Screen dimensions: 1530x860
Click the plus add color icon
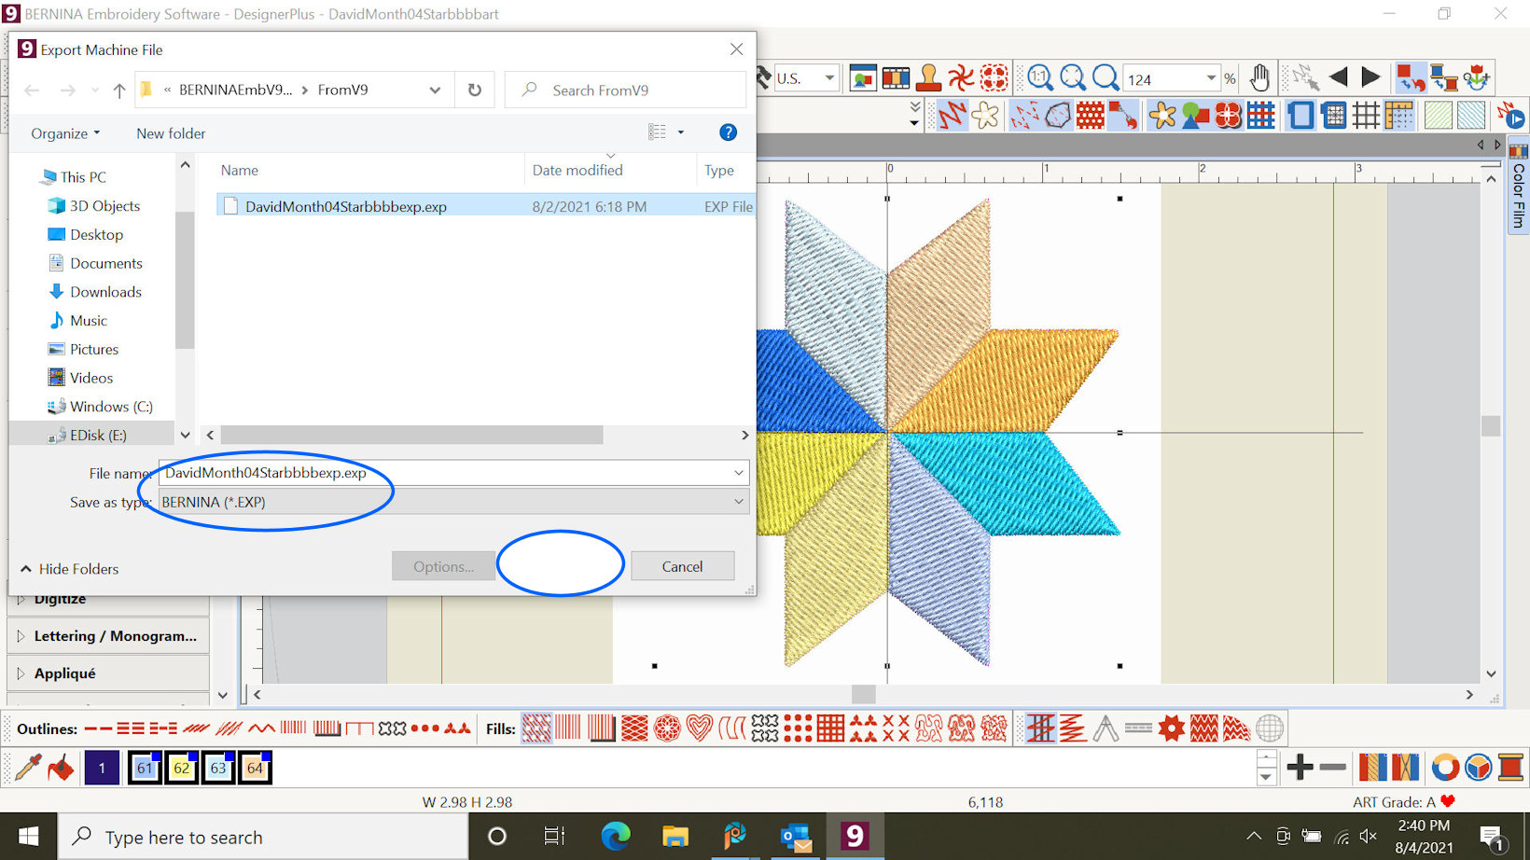click(1300, 768)
